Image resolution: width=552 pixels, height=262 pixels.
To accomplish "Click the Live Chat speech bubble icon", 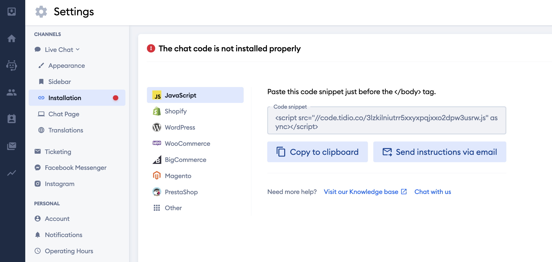I will click(x=37, y=49).
